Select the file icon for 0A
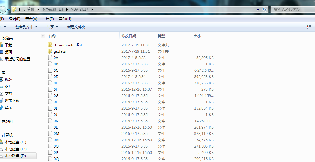315x162 pixels. 50,58
